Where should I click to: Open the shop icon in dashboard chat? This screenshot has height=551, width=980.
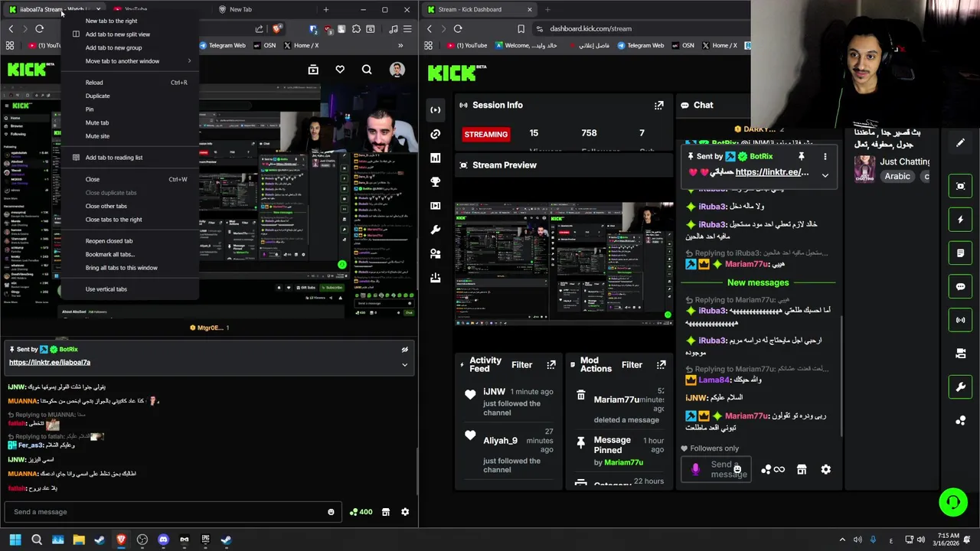tap(802, 469)
